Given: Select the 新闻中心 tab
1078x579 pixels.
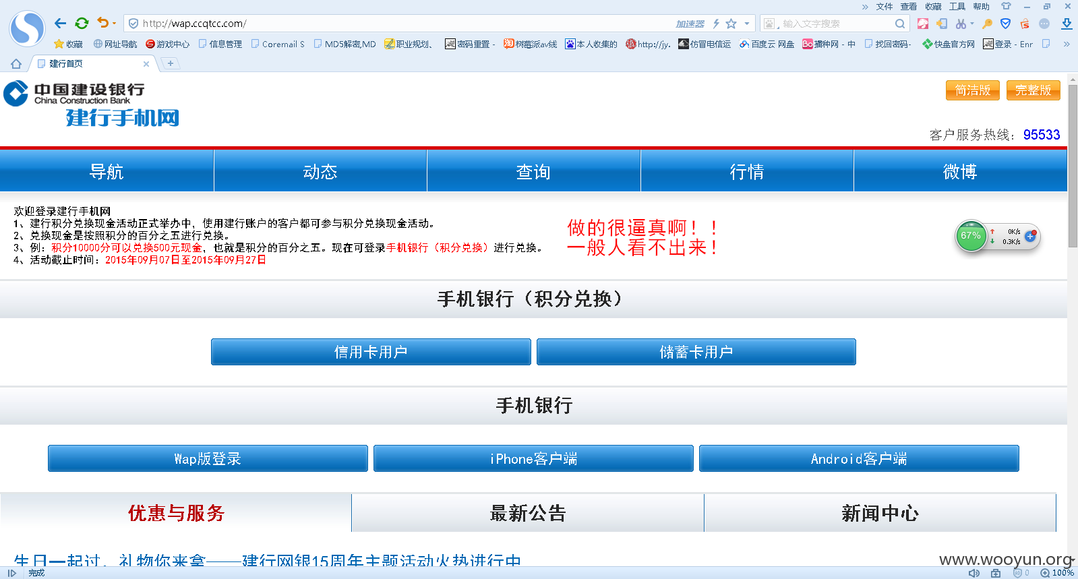Looking at the screenshot, I should 880,513.
